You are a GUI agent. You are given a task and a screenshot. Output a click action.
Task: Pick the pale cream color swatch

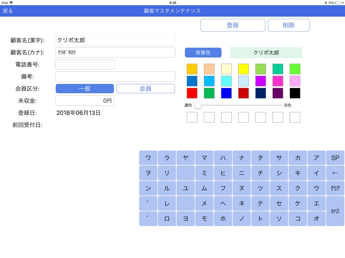point(226,69)
